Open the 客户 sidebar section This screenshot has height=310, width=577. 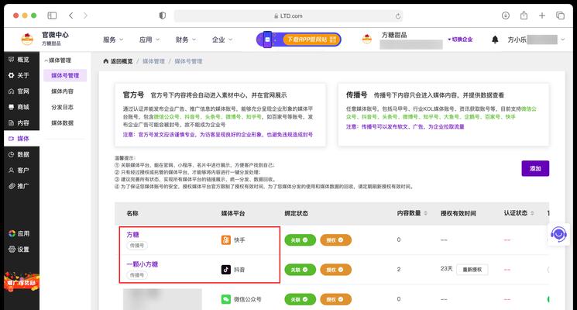pos(19,170)
